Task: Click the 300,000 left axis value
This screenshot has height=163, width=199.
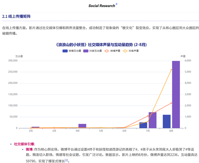Action: (13, 61)
